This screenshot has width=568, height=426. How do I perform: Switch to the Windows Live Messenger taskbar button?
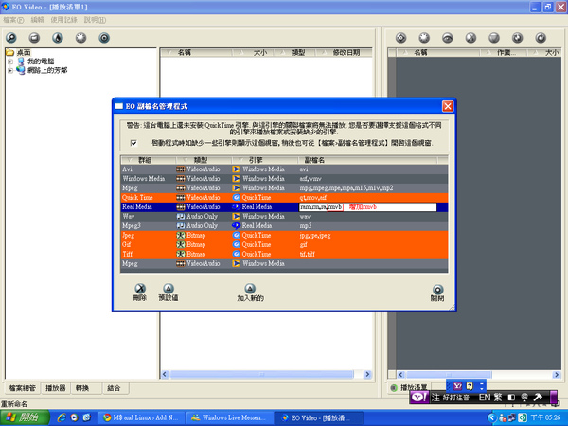coord(230,417)
